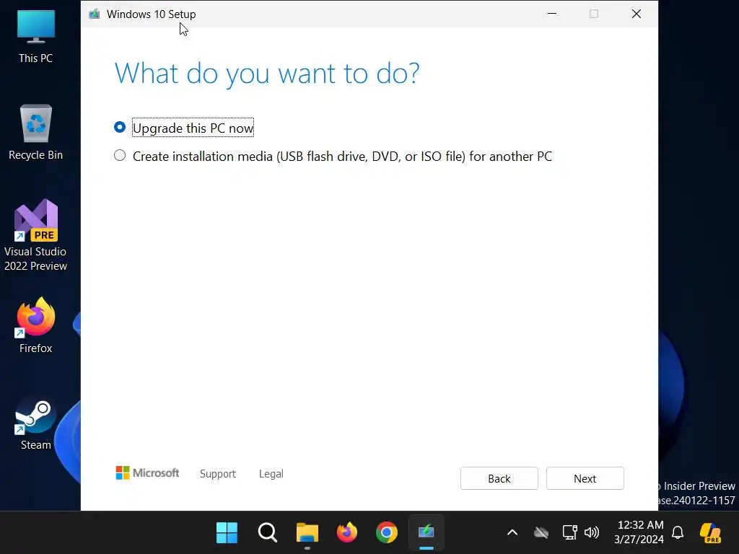The width and height of the screenshot is (739, 554).
Task: Minimize the Windows 10 Setup window
Action: pos(552,14)
